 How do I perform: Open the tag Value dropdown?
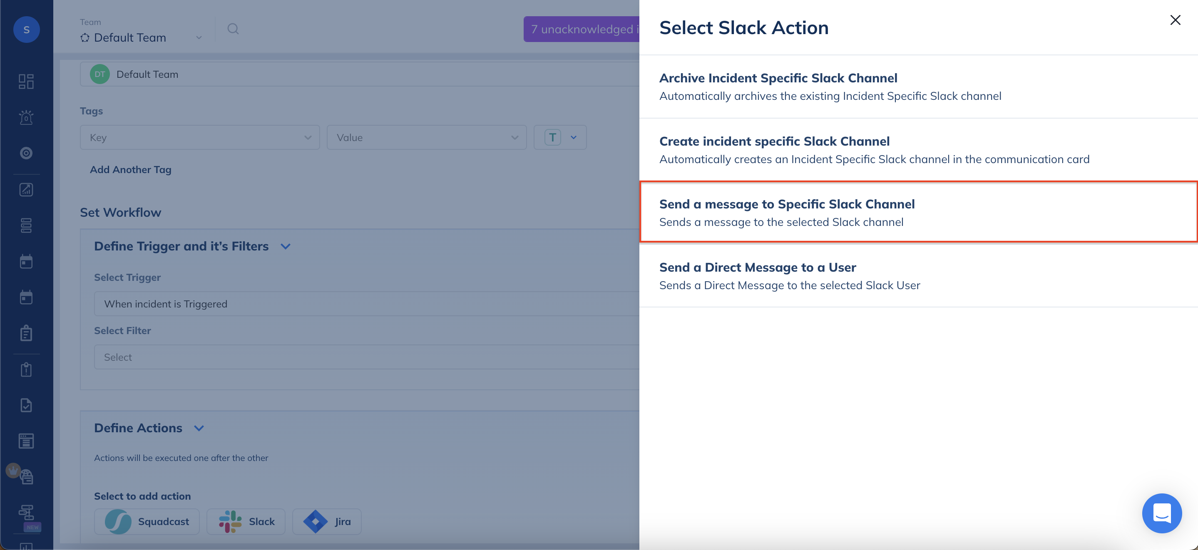[426, 137]
